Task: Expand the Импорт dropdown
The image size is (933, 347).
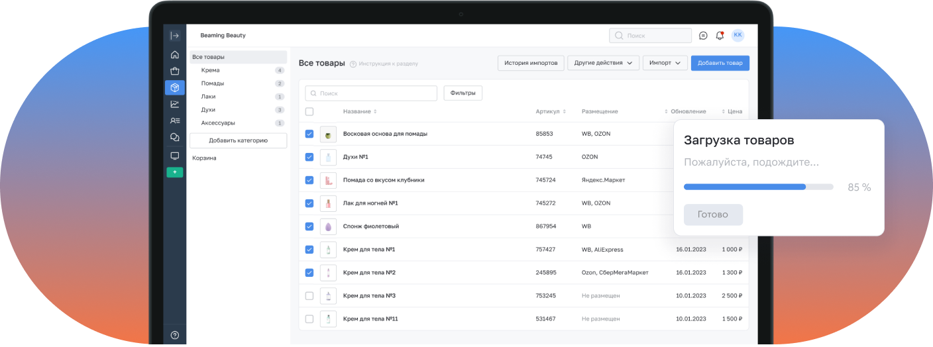Action: point(664,63)
